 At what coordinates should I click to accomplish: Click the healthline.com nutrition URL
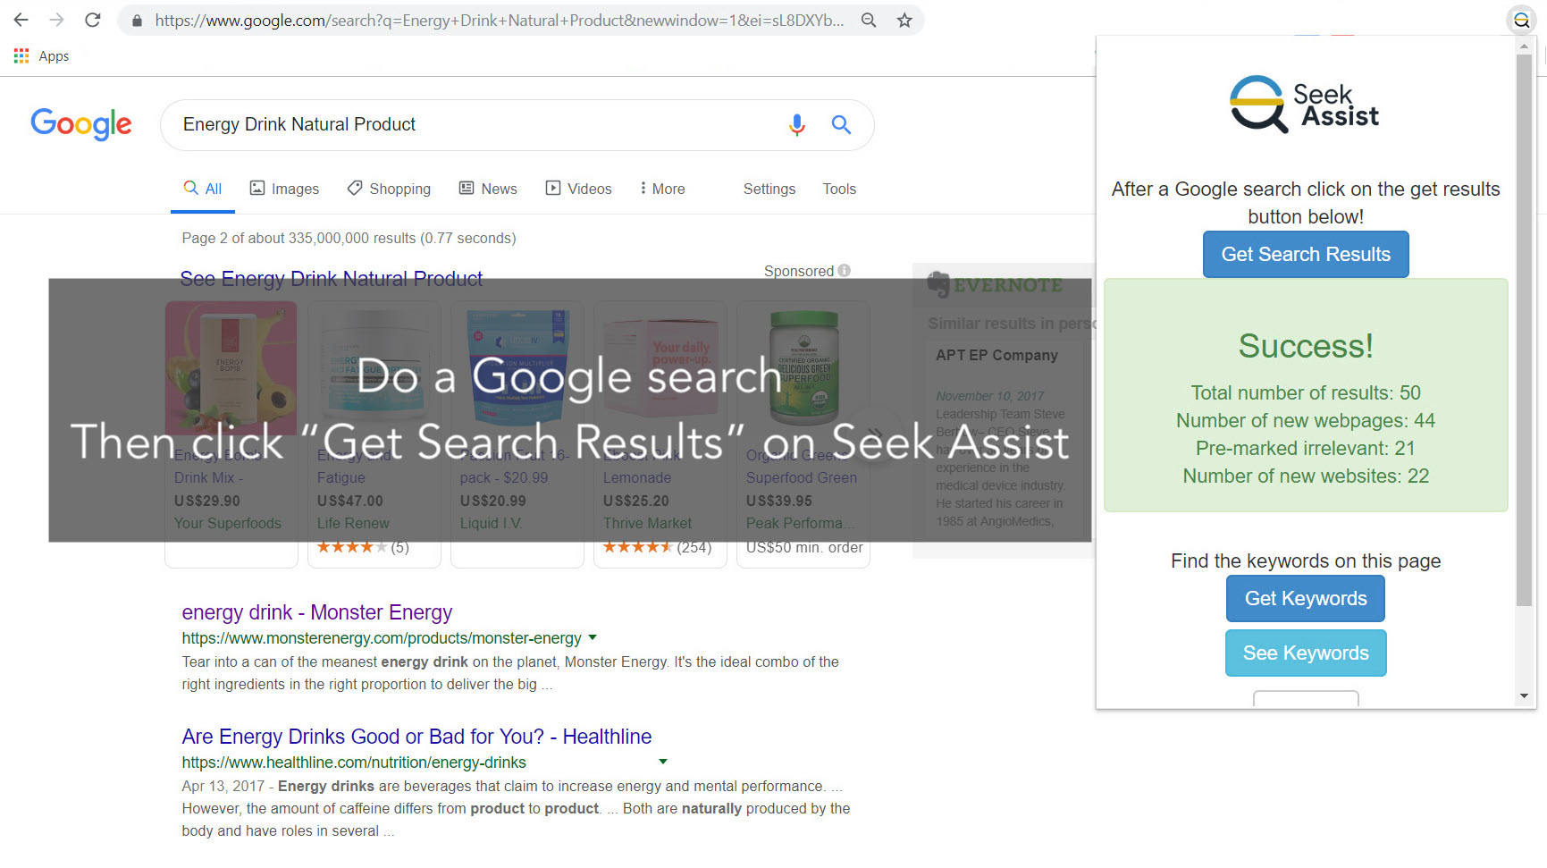click(x=354, y=763)
